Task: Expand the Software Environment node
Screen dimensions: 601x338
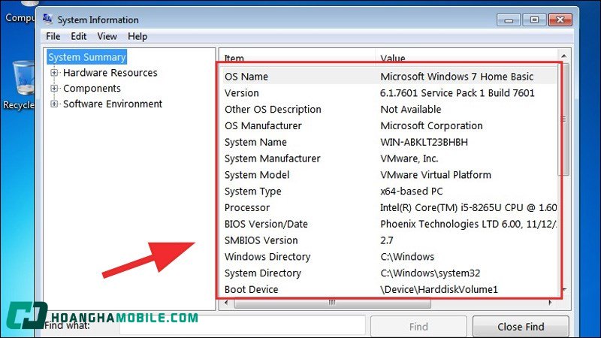Action: [54, 104]
